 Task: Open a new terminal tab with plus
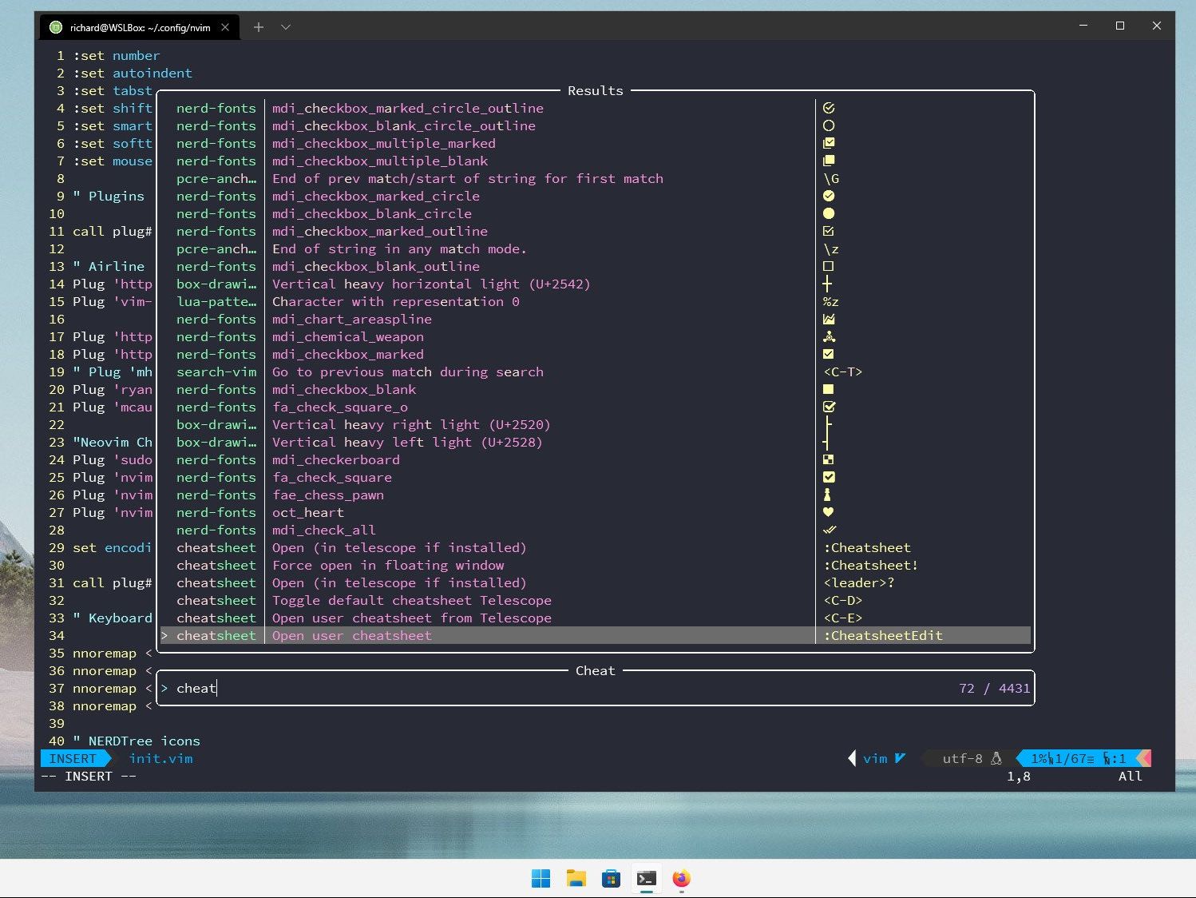click(259, 27)
